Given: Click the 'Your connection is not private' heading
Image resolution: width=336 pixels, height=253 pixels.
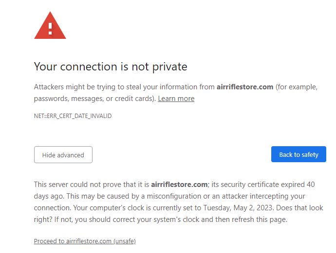Looking at the screenshot, I should coord(111,67).
